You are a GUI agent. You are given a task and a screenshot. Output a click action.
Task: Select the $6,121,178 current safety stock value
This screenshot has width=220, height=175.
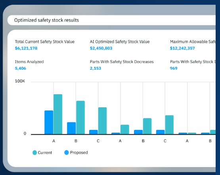point(26,48)
